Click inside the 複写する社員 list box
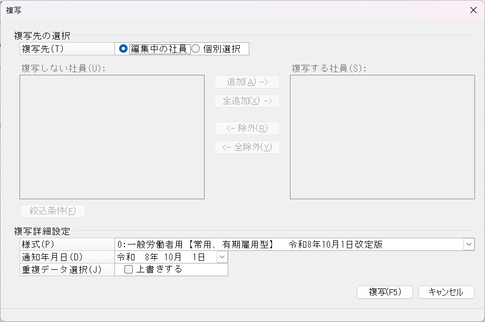 click(x=382, y=137)
